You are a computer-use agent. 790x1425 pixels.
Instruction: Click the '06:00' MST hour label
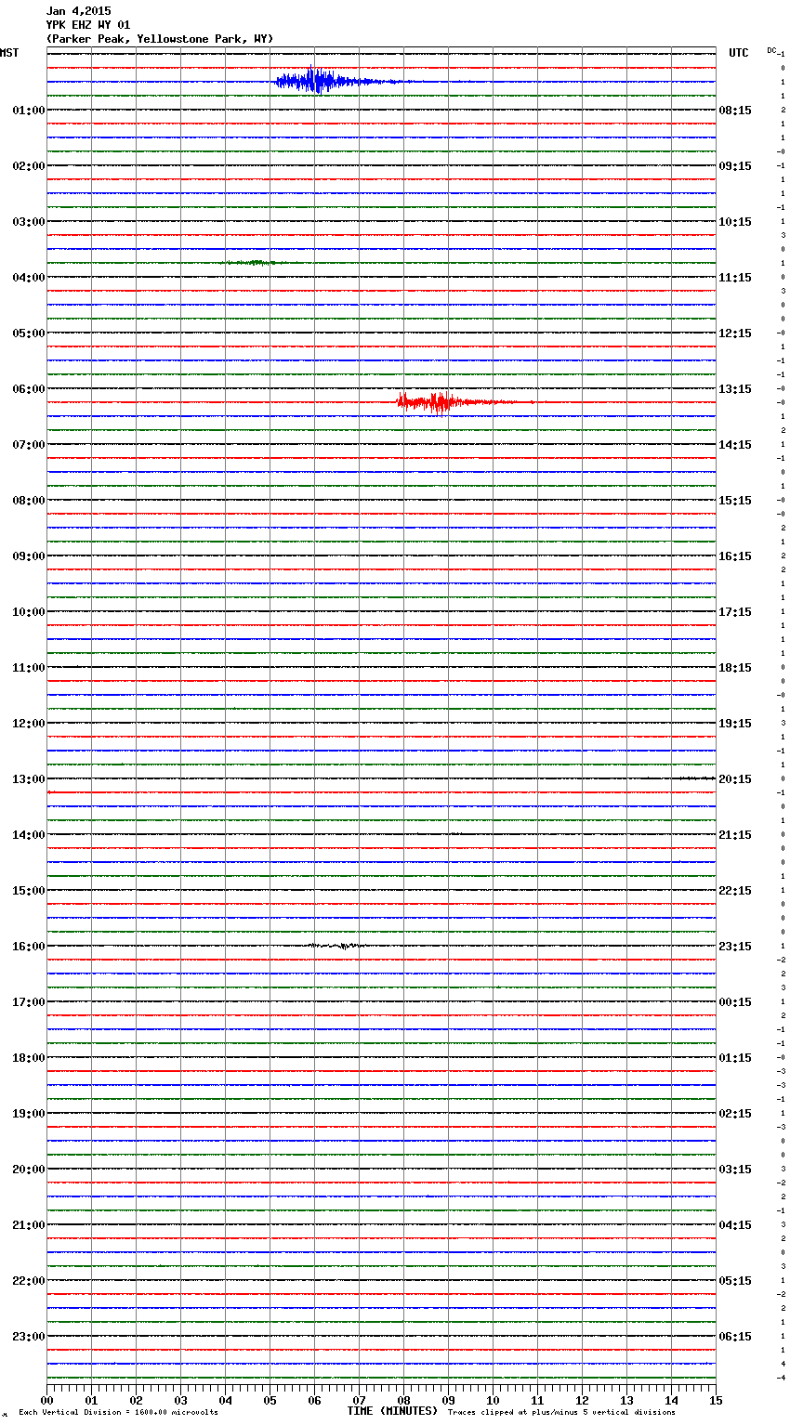coord(28,389)
